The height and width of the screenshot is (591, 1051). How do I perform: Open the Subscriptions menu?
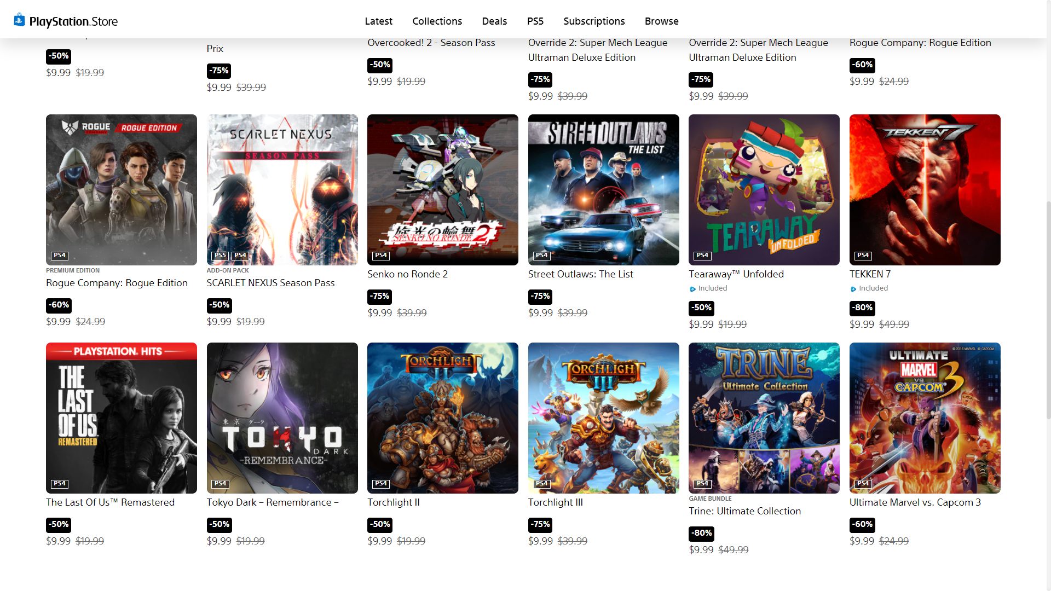[x=594, y=21]
